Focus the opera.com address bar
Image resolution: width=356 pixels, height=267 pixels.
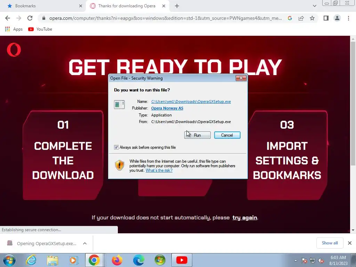click(x=165, y=18)
